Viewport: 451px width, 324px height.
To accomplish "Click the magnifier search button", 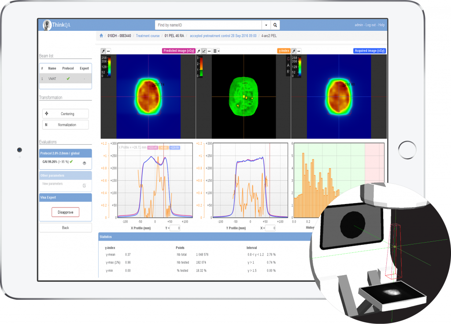I will click(x=275, y=25).
